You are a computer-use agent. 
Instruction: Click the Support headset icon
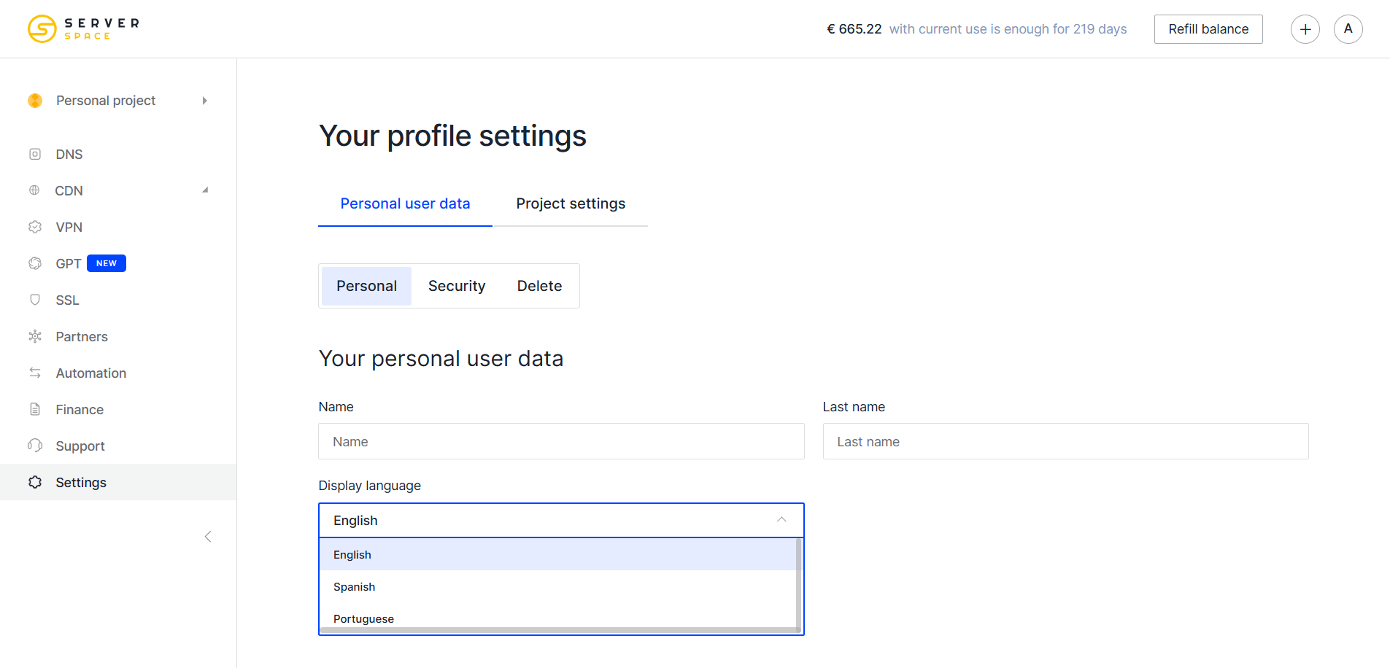click(x=35, y=446)
